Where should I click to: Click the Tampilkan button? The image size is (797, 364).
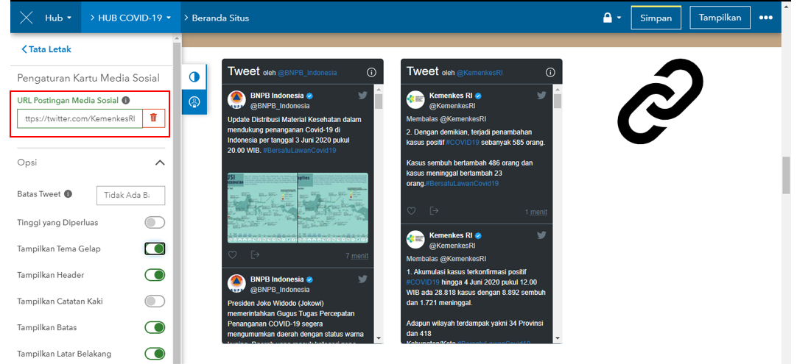(720, 18)
